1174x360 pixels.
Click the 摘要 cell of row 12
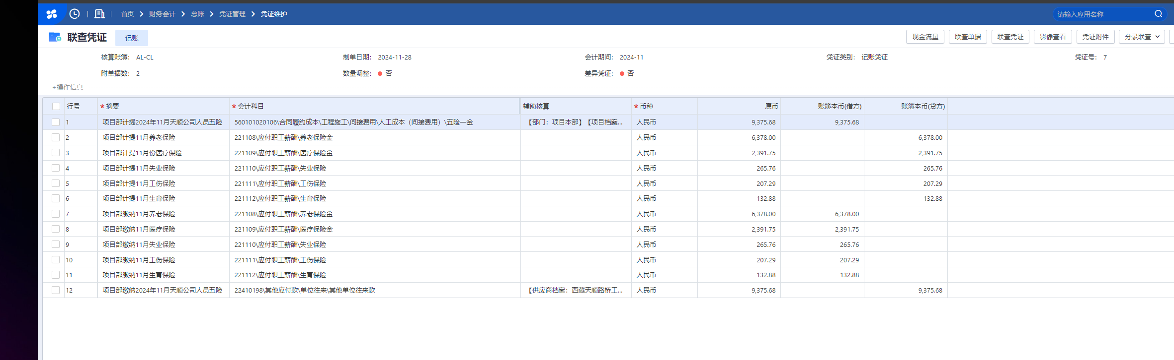click(x=163, y=290)
